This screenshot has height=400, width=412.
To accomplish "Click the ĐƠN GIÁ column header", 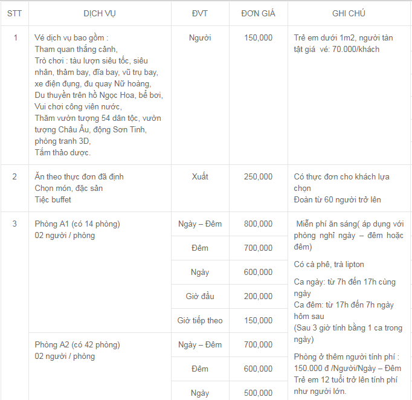I will 258,13.
